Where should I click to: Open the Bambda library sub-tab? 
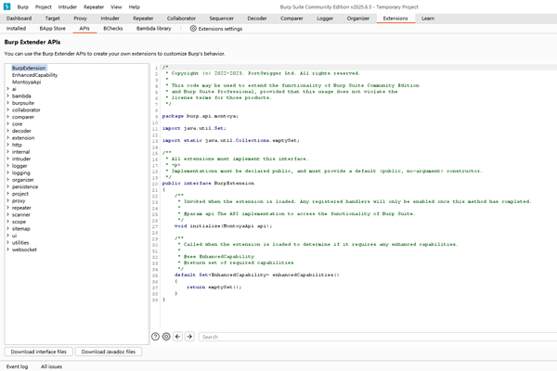coord(154,29)
